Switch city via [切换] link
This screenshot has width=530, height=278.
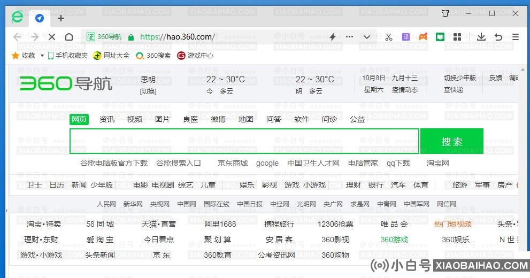pos(148,91)
